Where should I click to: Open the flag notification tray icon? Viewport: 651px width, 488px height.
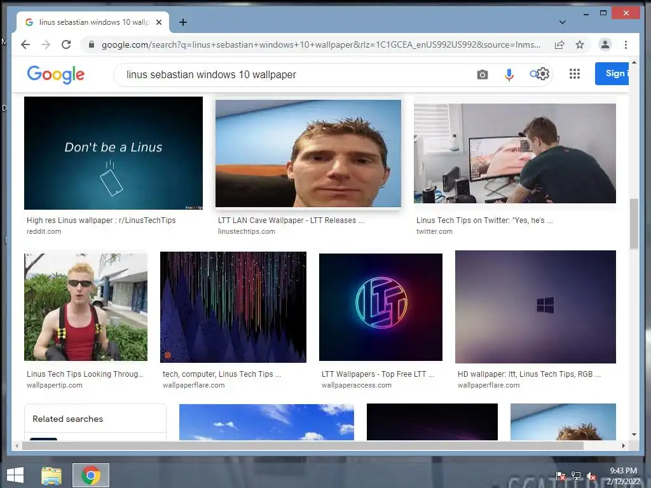pyautogui.click(x=561, y=476)
